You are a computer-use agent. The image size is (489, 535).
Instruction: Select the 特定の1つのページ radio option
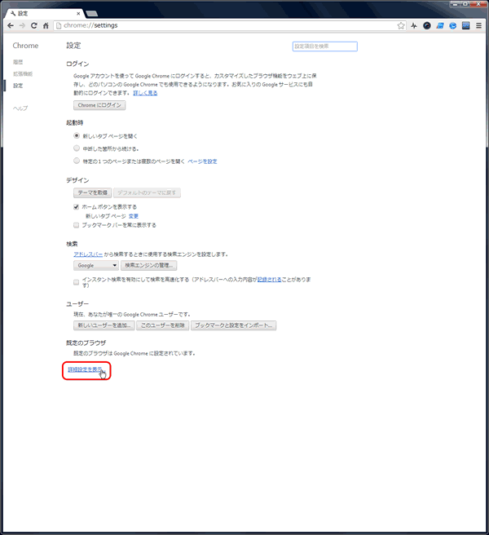pyautogui.click(x=77, y=161)
